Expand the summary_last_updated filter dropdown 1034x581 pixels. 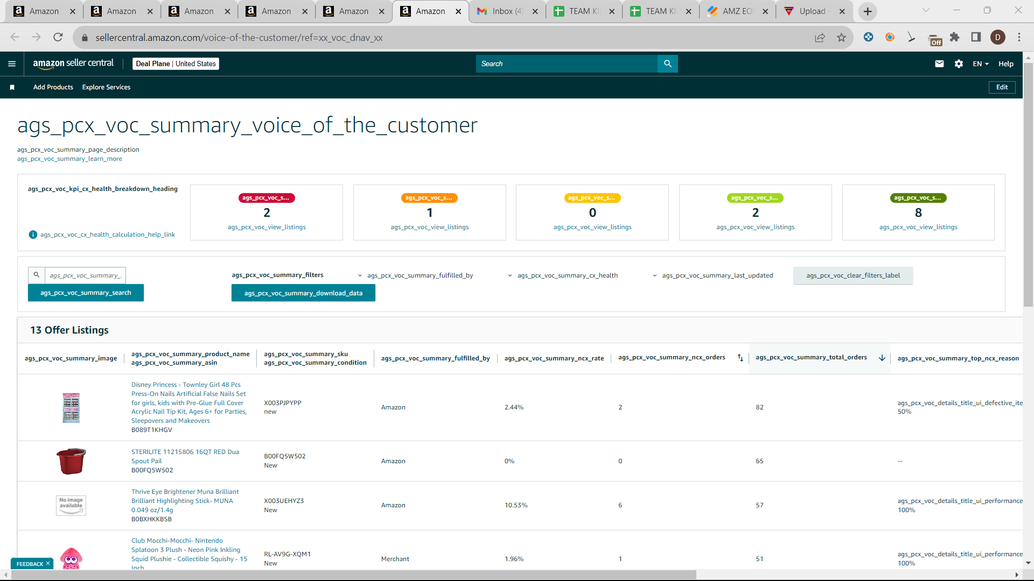tap(712, 275)
